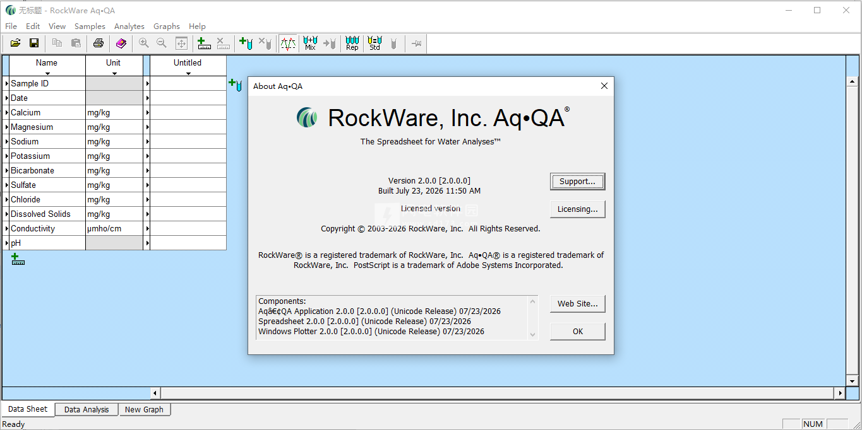Image resolution: width=862 pixels, height=430 pixels.
Task: Click the Support... button
Action: pos(578,182)
